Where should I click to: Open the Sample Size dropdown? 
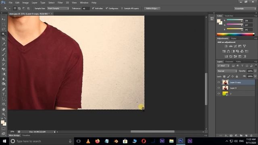(58, 8)
